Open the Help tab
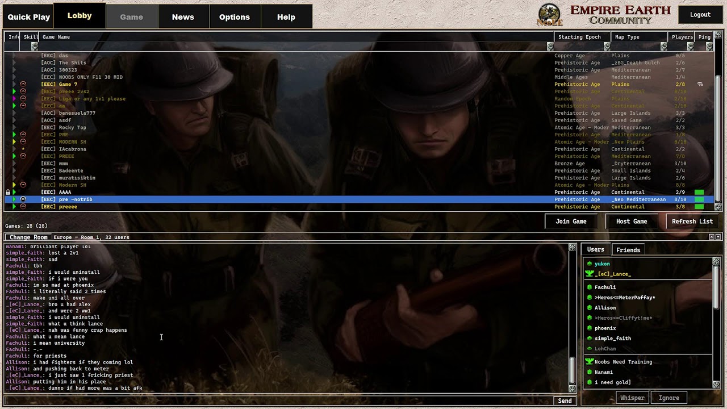Viewport: 727px width, 409px height. (x=286, y=16)
